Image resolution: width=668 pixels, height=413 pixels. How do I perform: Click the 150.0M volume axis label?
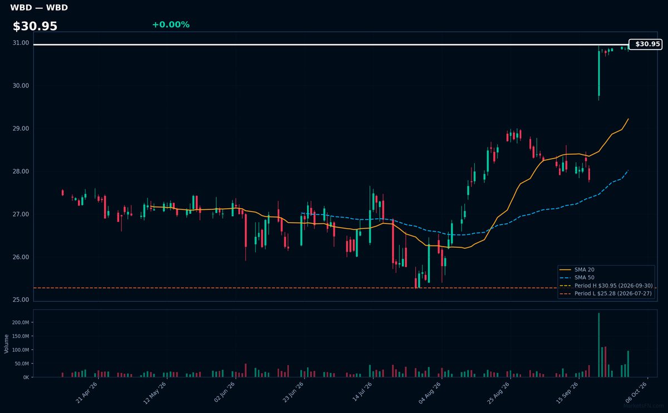tap(20, 336)
